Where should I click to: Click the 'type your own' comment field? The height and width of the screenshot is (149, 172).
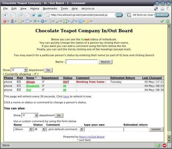pos(103,129)
